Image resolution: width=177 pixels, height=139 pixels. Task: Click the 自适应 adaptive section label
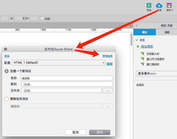(140, 85)
